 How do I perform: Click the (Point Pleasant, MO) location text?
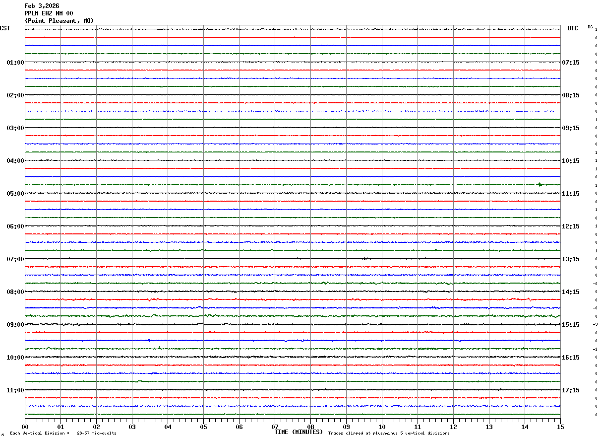59,21
